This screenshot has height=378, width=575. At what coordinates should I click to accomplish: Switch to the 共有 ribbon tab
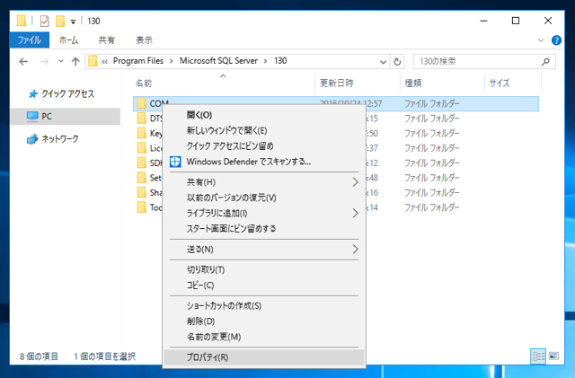click(x=107, y=40)
